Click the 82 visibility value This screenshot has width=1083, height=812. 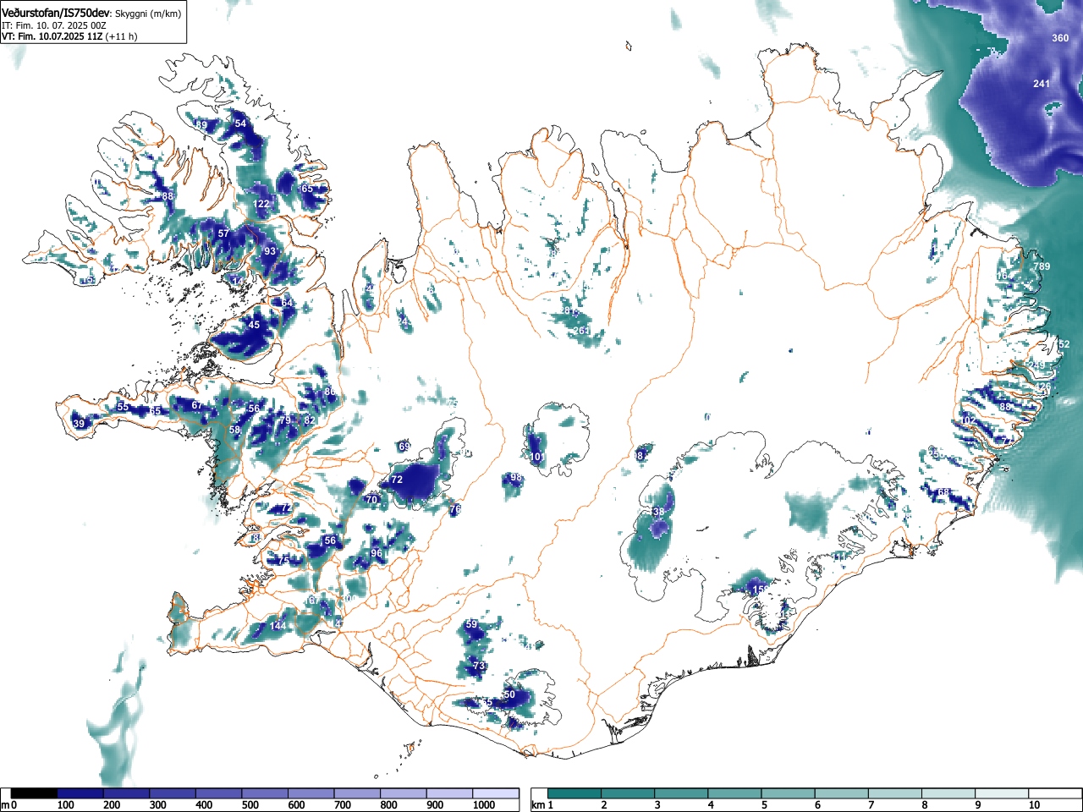tap(310, 420)
